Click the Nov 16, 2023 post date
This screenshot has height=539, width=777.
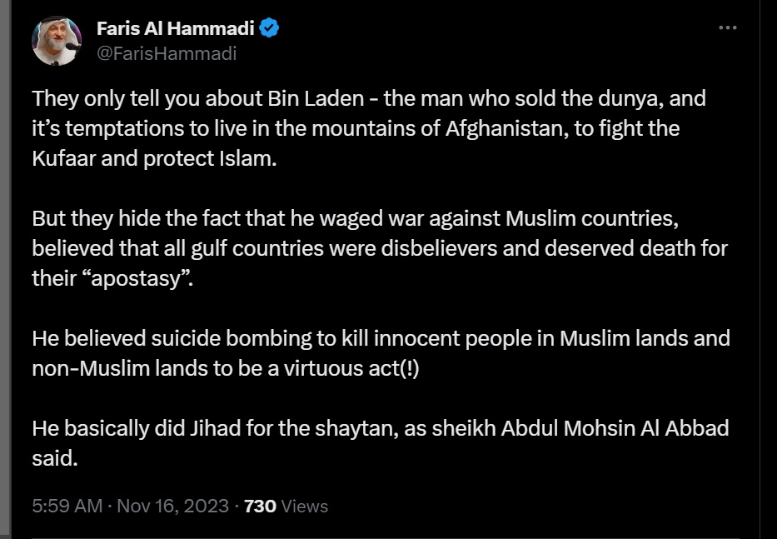(x=172, y=506)
